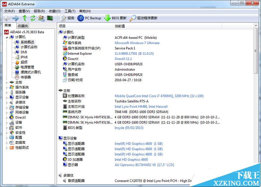Image resolution: width=261 pixels, height=187 pixels.
Task: Click the 音频适配器 speaker icon
Action: (65, 181)
